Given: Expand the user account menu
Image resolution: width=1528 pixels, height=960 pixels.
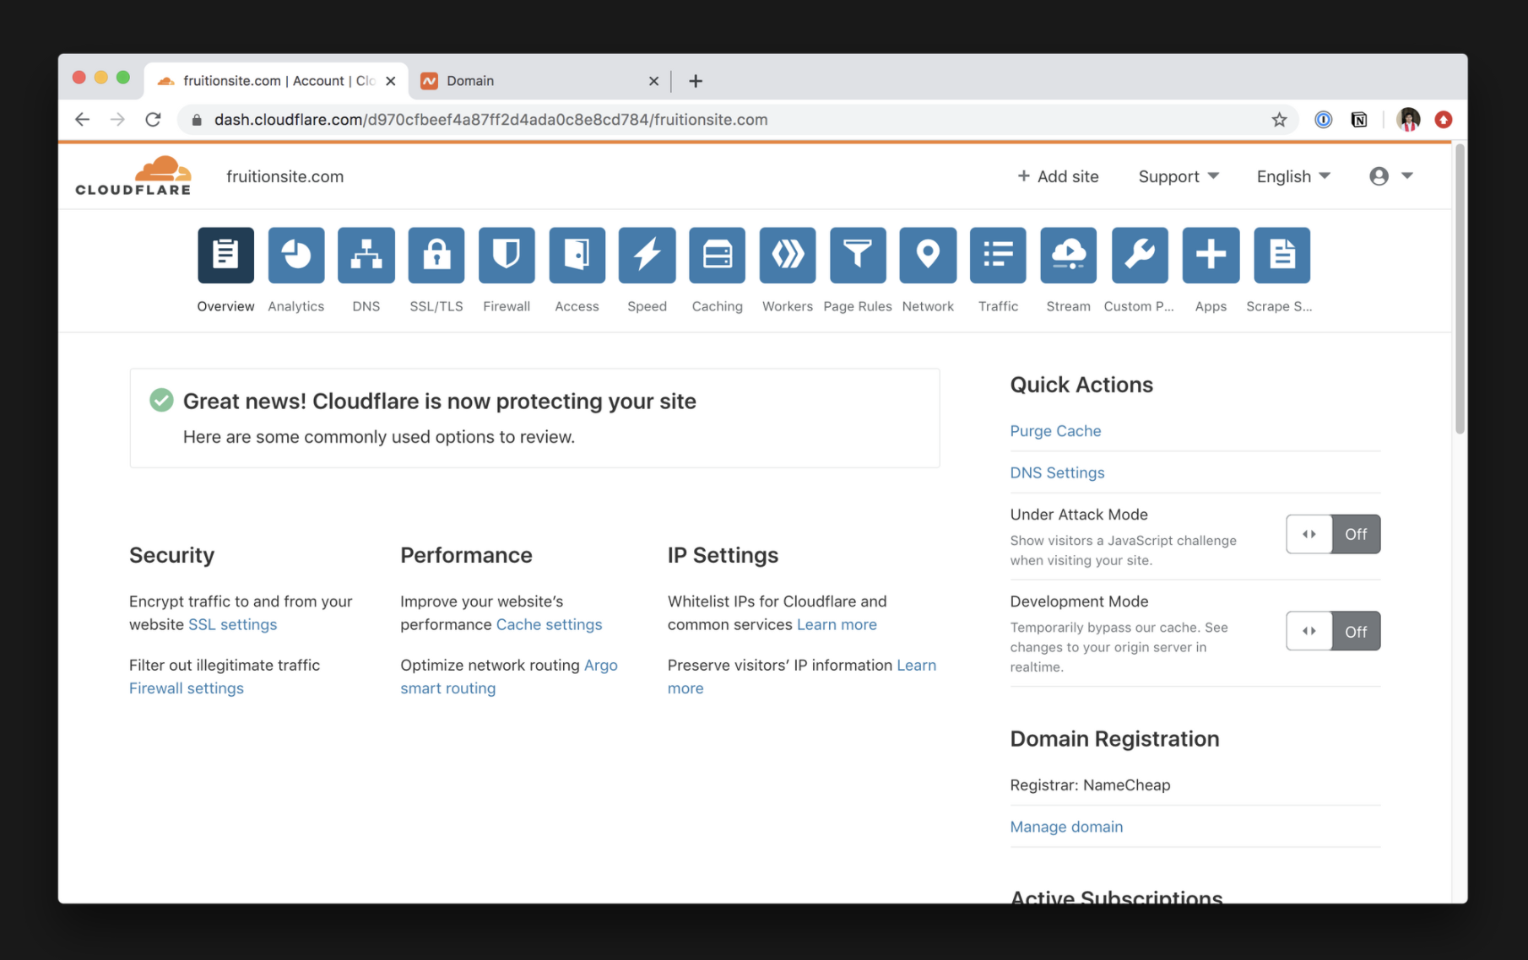Looking at the screenshot, I should (x=1390, y=176).
